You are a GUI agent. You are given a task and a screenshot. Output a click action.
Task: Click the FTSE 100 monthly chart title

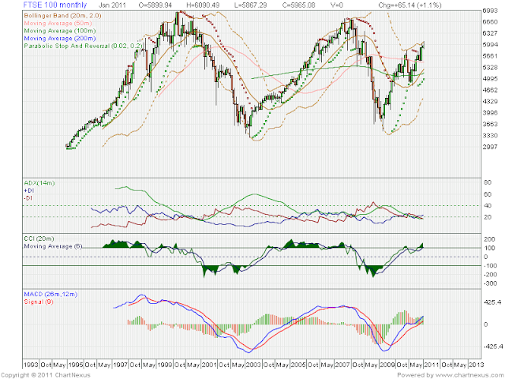coord(55,6)
